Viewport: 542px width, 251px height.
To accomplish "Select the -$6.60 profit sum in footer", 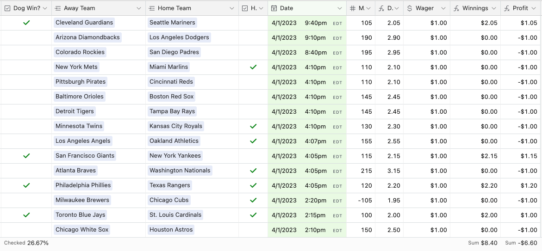I will 521,243.
